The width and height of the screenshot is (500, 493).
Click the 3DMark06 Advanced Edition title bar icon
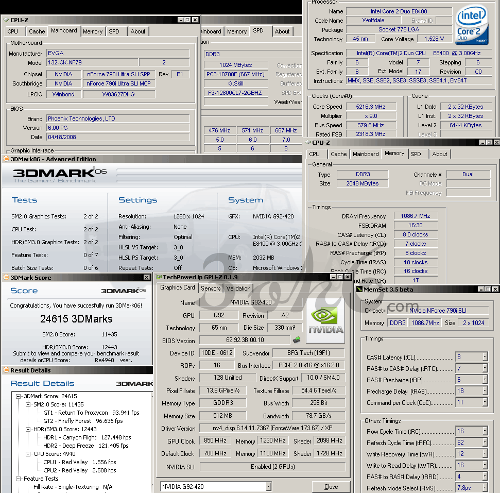coord(6,159)
